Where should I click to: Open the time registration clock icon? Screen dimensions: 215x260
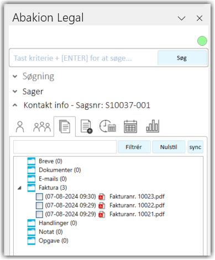[108, 126]
